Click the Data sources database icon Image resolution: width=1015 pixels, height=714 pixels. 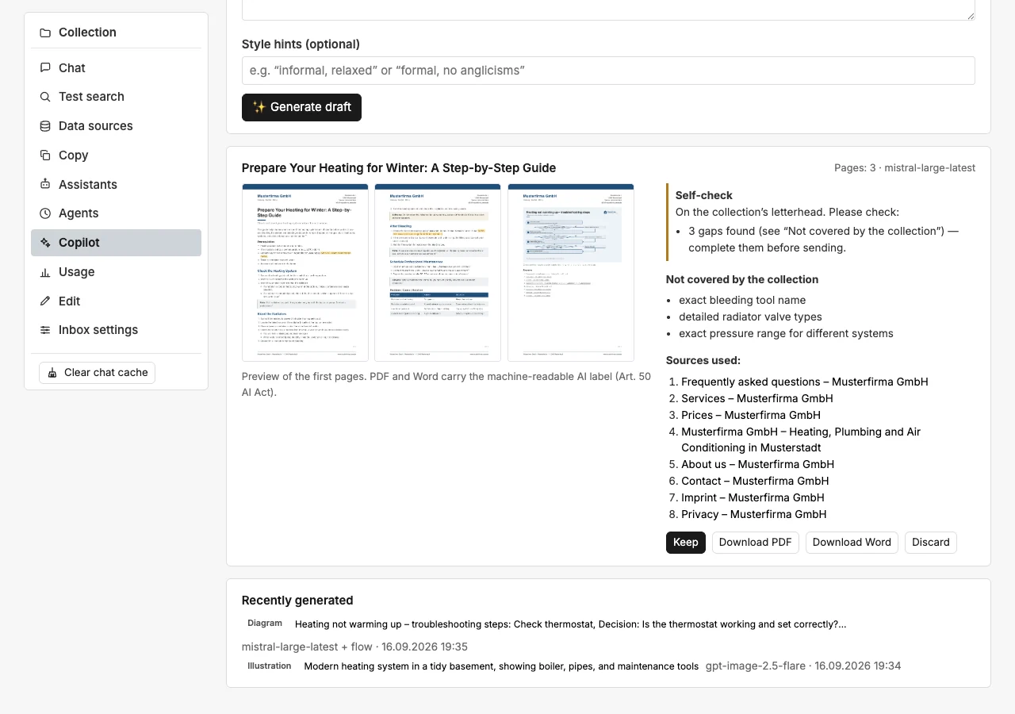tap(45, 126)
